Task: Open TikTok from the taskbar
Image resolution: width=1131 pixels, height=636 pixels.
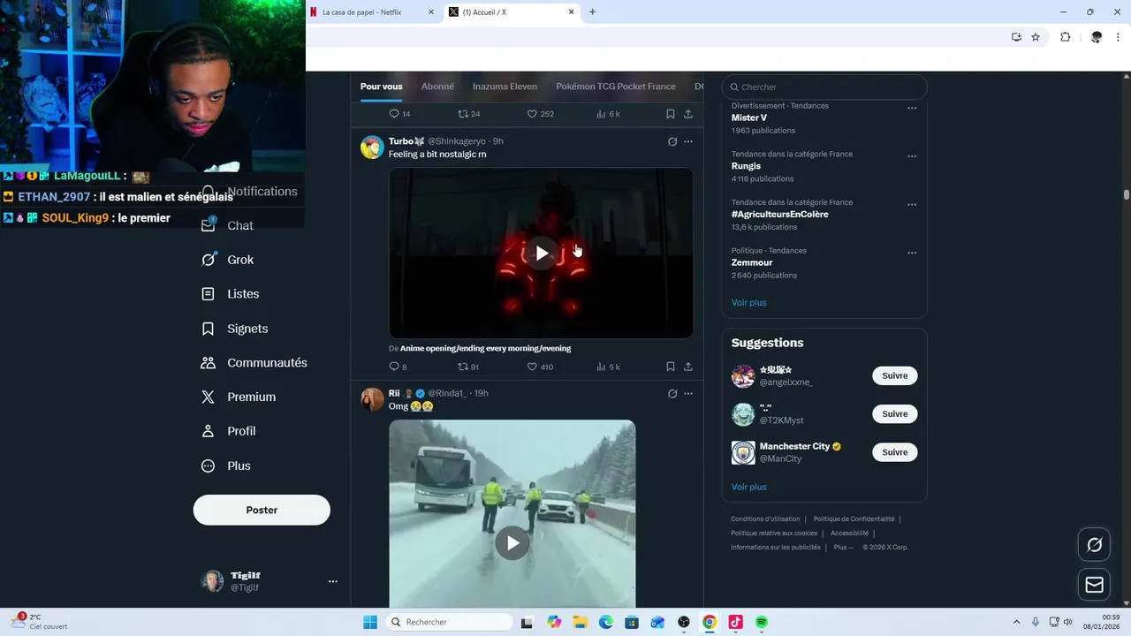Action: coord(735,622)
